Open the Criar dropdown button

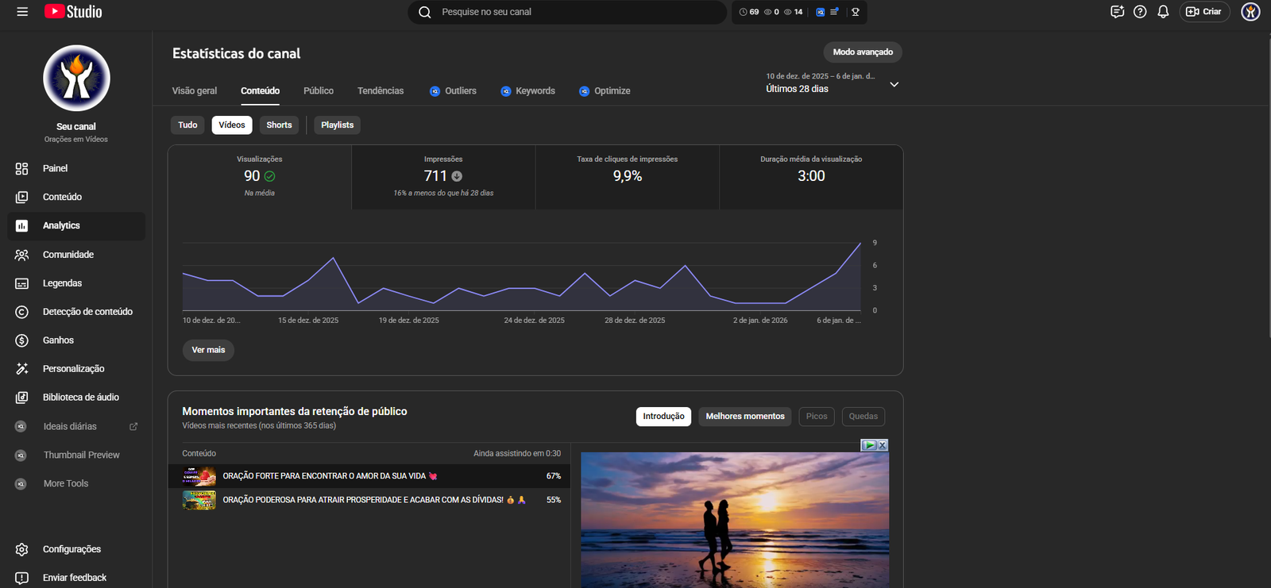[x=1204, y=12]
